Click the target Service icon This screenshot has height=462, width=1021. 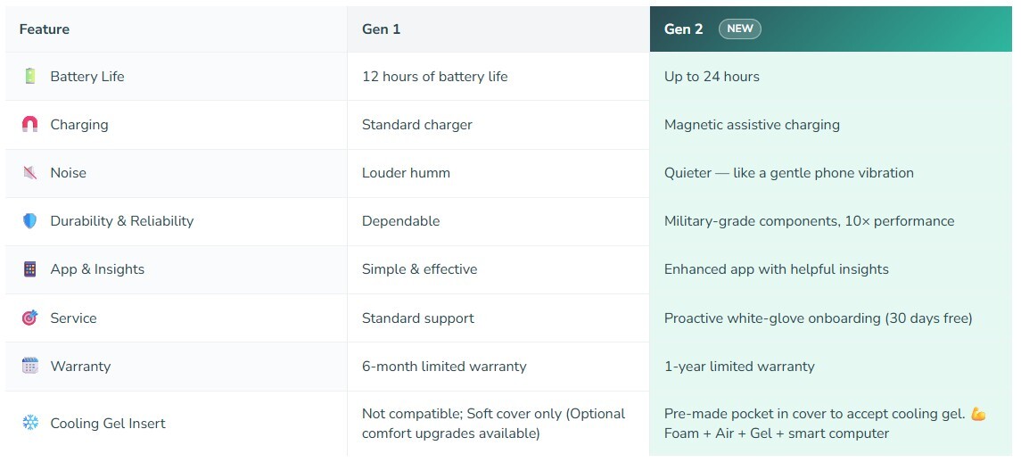pyautogui.click(x=30, y=318)
